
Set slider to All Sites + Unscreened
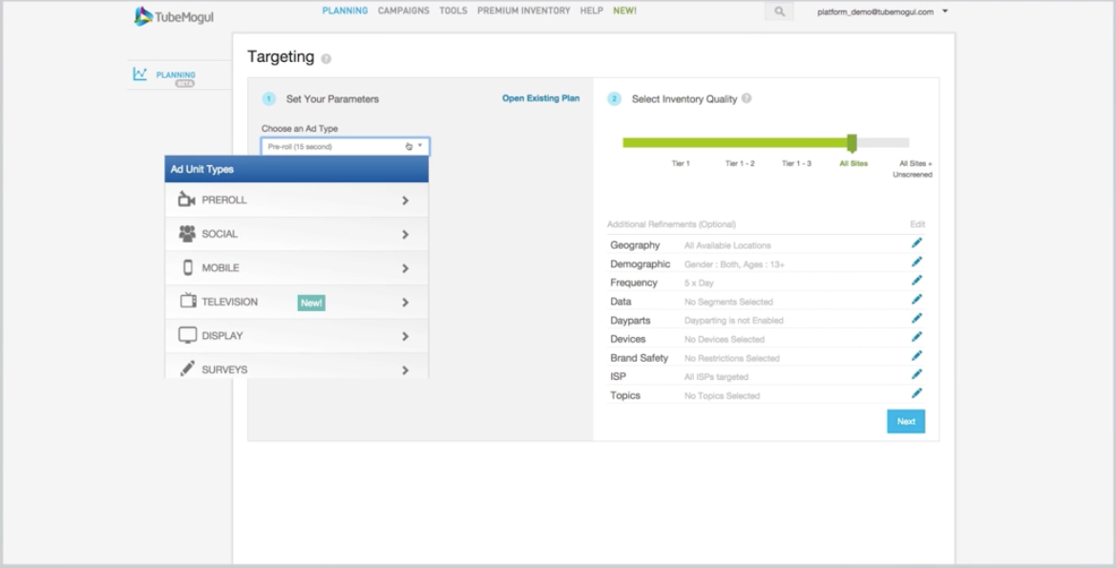coord(915,169)
